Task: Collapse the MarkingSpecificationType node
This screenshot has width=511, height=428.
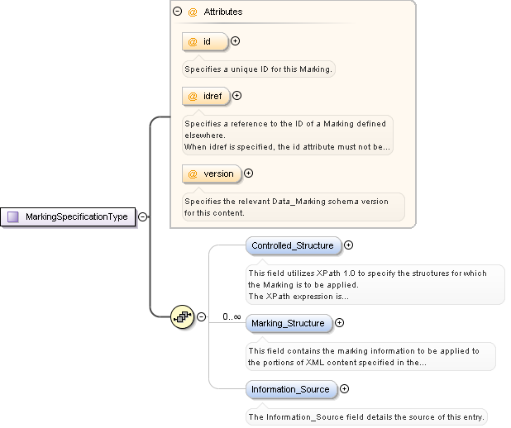Action: pyautogui.click(x=142, y=216)
